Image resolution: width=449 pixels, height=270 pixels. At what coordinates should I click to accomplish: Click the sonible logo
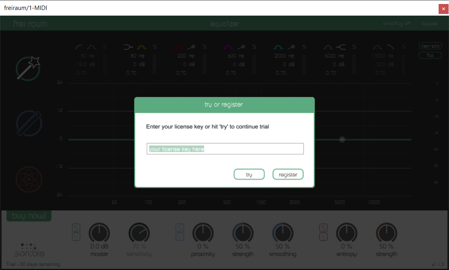coord(29,250)
